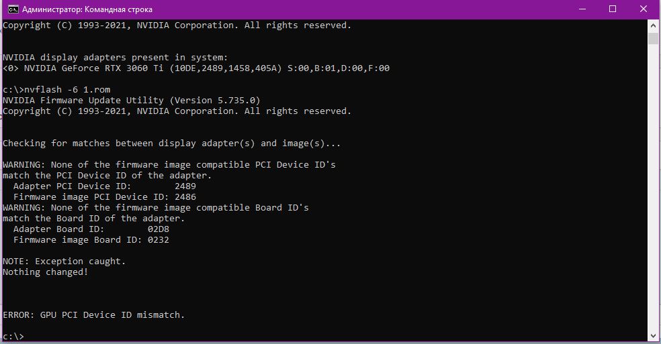Click the Checking for matches status line
This screenshot has height=344, width=661.
click(x=172, y=144)
